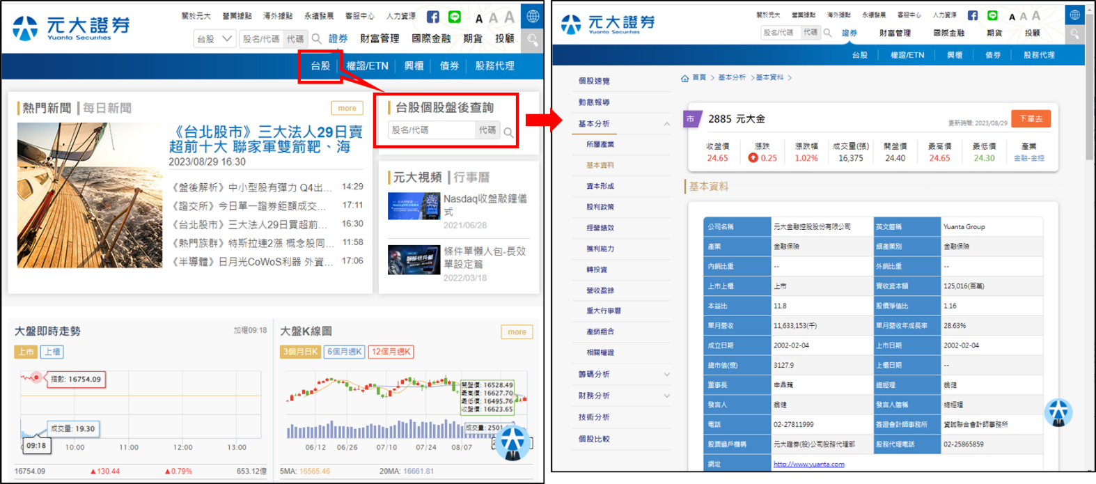Image resolution: width=1096 pixels, height=484 pixels.
Task: Open the 台股 market dropdown in homepage search
Action: pos(214,39)
